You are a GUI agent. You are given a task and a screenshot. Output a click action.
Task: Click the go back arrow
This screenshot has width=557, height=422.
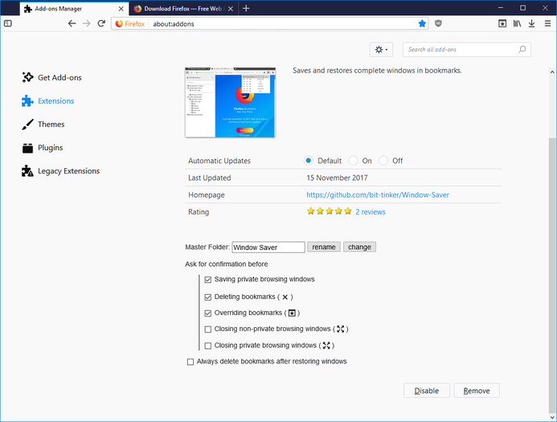[x=72, y=24]
